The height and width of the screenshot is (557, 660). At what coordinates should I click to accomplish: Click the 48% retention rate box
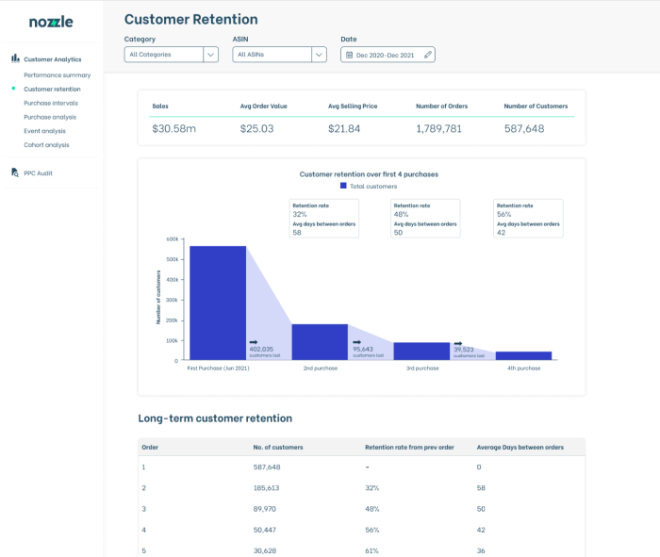(x=425, y=219)
